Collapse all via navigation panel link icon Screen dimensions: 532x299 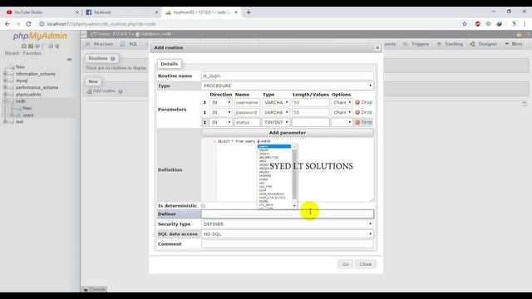point(69,59)
